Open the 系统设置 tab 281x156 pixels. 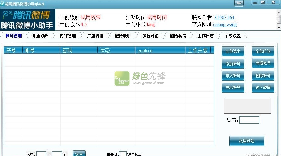[x=232, y=36]
